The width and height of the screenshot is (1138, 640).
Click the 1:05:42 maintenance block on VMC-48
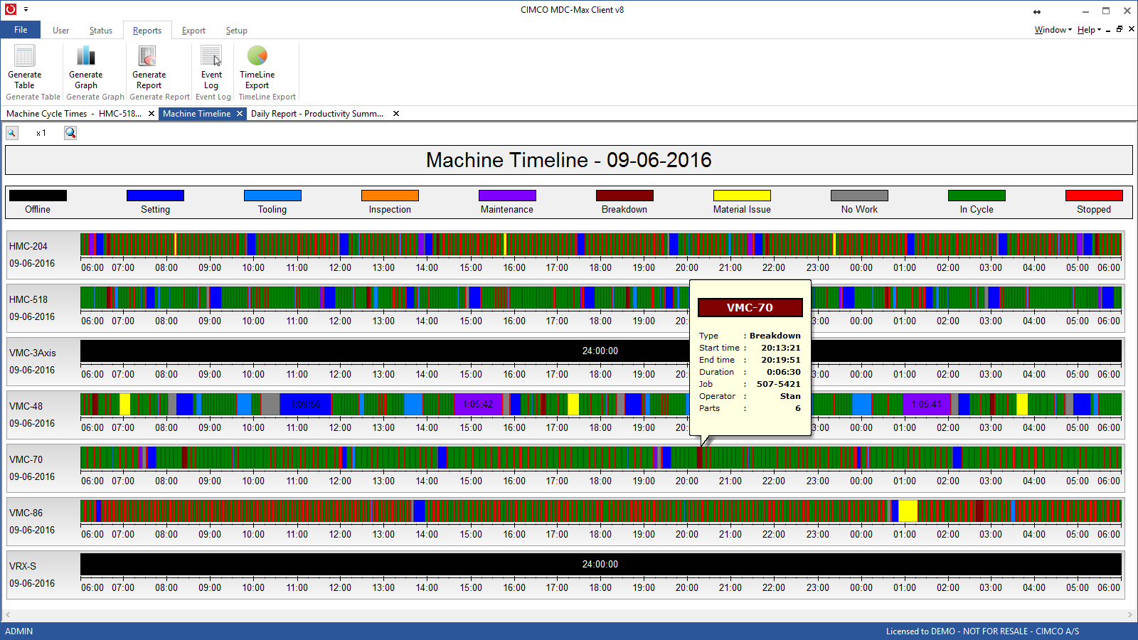click(478, 405)
